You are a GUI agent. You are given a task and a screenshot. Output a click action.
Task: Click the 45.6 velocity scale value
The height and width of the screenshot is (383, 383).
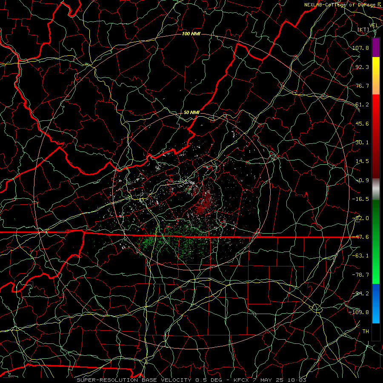362,123
